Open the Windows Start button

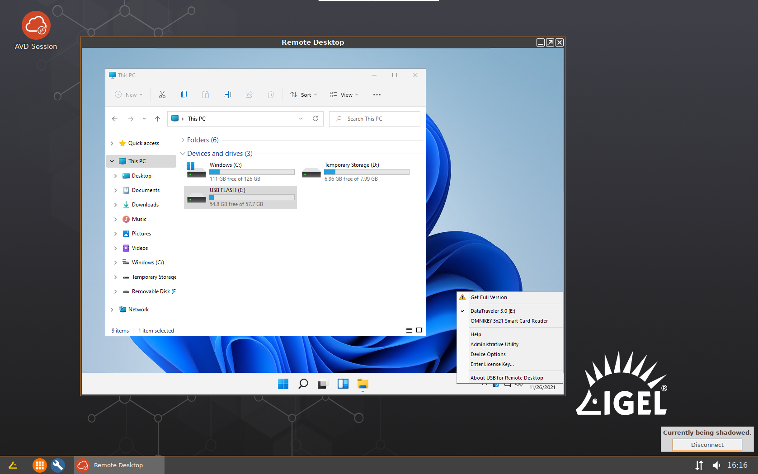283,384
